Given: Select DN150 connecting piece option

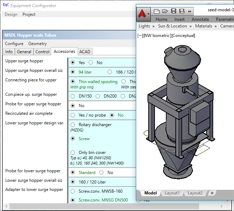Looking at the screenshot, I should click(73, 96).
